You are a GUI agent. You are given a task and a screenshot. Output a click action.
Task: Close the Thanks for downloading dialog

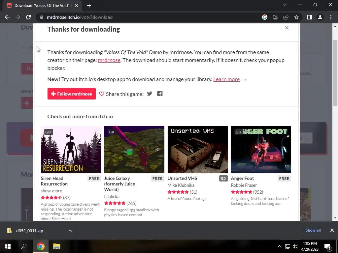[x=287, y=28]
